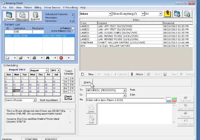Click the Refill button icon
Screen dimensions: 200x140
coord(91,119)
